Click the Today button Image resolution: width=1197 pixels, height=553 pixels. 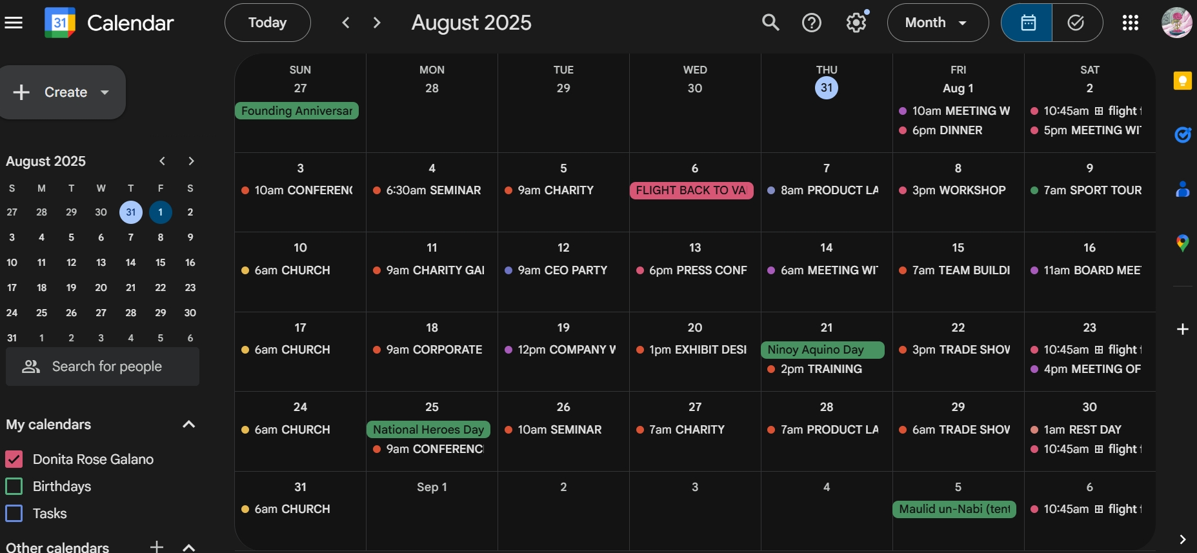[x=267, y=23]
